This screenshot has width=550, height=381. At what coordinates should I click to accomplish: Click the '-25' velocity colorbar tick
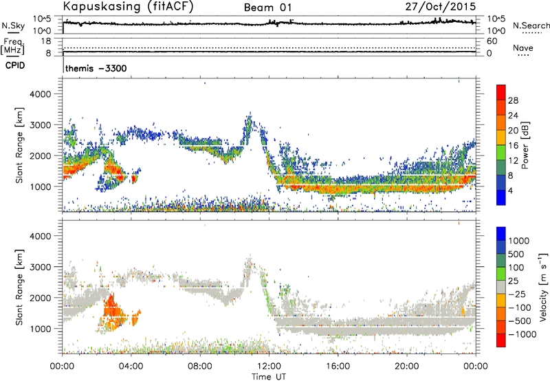pos(517,294)
